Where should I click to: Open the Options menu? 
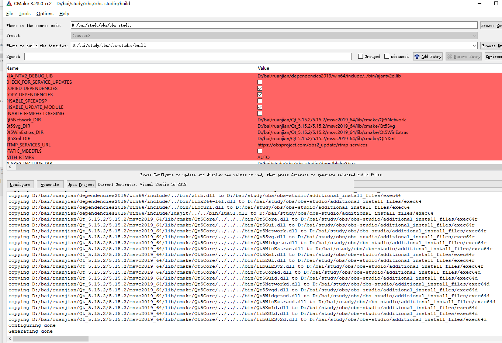(x=45, y=14)
